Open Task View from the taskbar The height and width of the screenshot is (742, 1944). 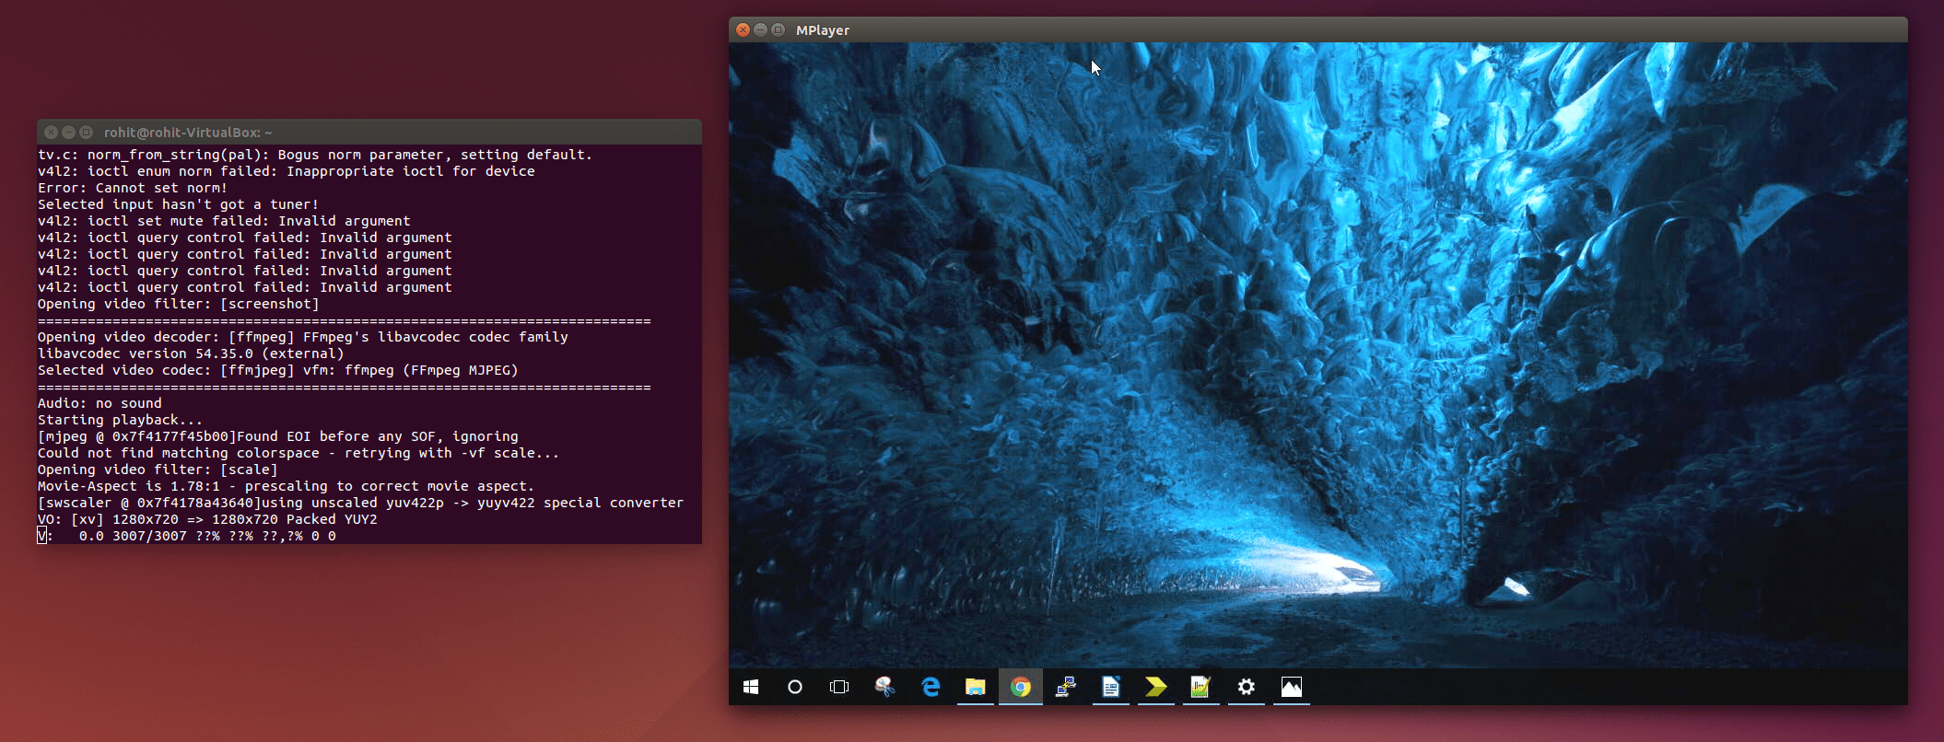(839, 687)
